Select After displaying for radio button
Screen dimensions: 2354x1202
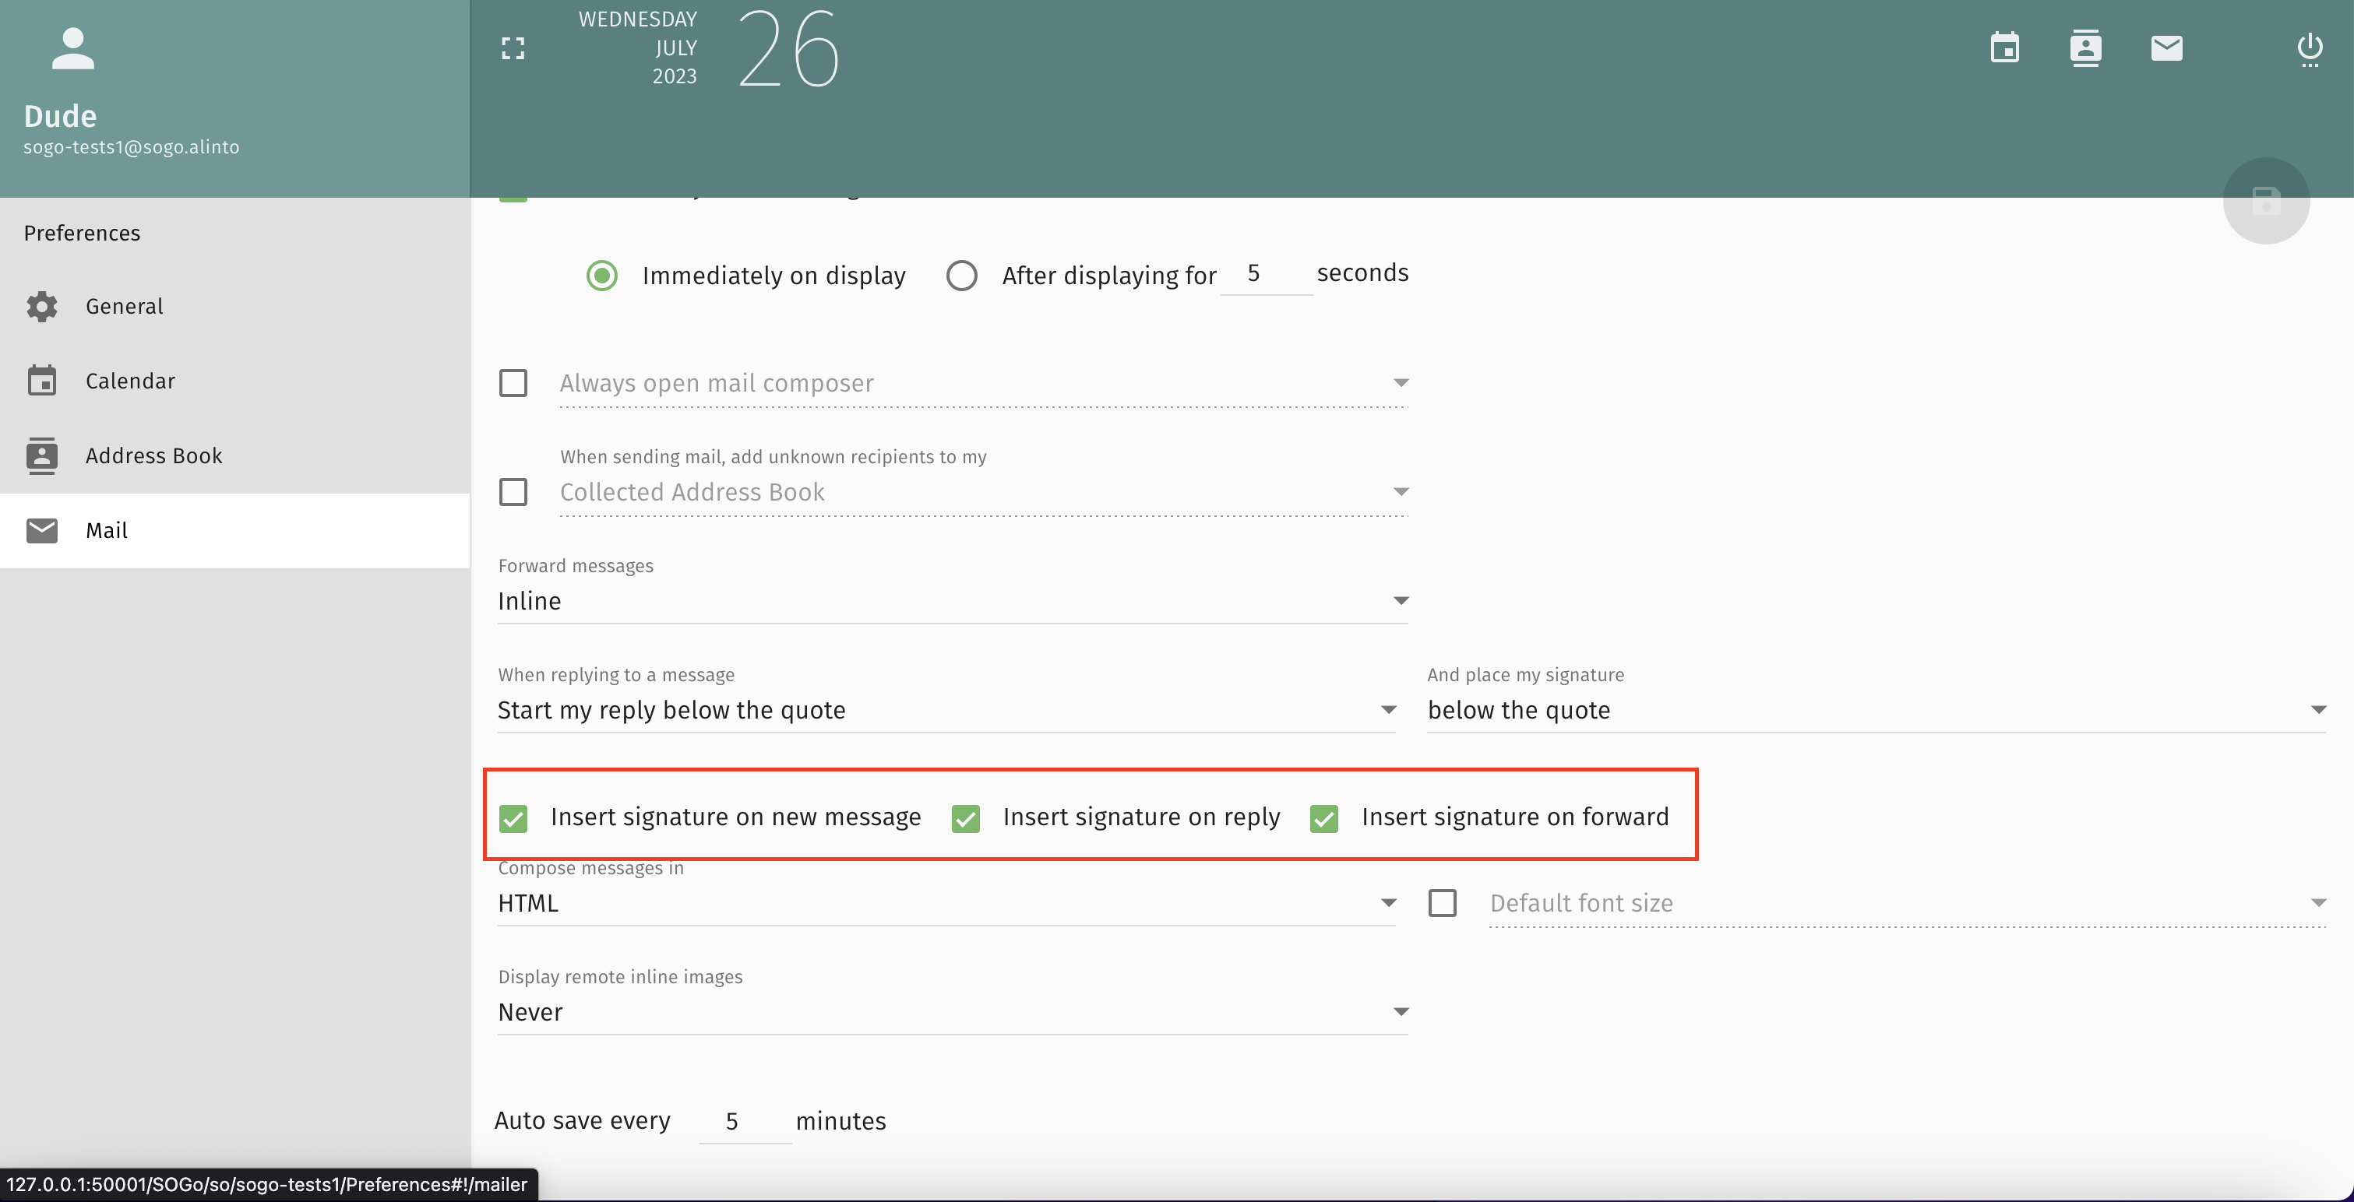tap(961, 276)
